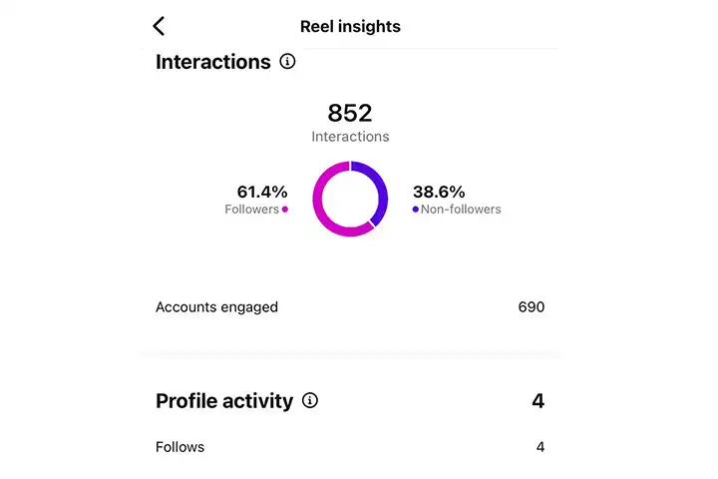Open info icon beside Profile activity
This screenshot has height=479, width=718.
pos(310,401)
